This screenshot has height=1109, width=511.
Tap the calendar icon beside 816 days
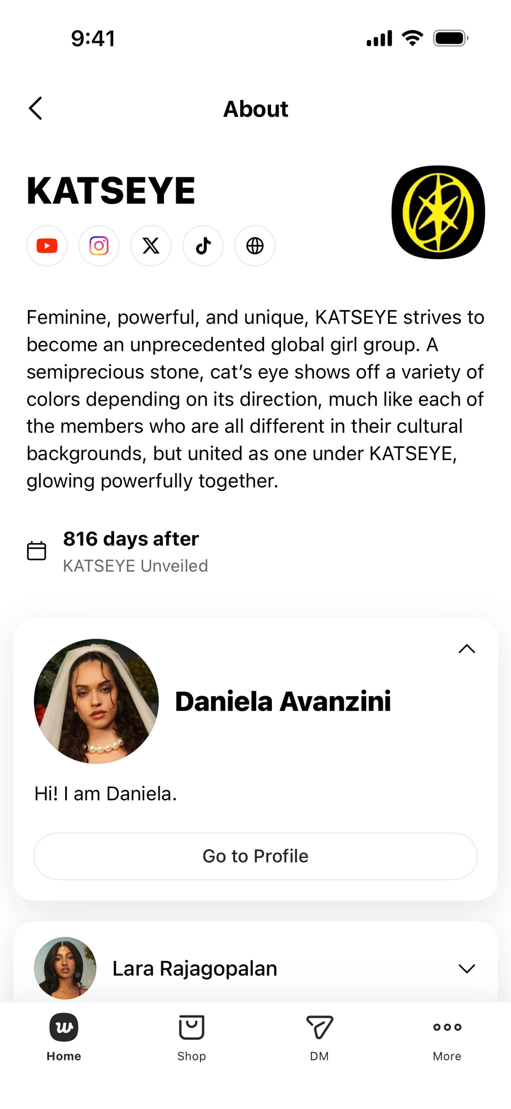tap(36, 551)
